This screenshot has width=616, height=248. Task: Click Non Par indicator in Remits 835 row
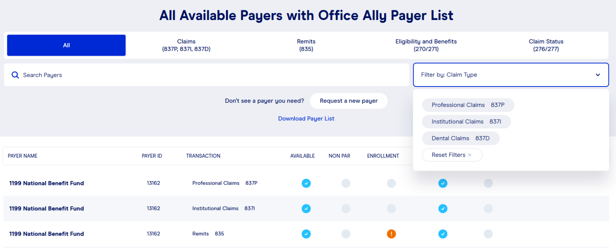coord(346,234)
